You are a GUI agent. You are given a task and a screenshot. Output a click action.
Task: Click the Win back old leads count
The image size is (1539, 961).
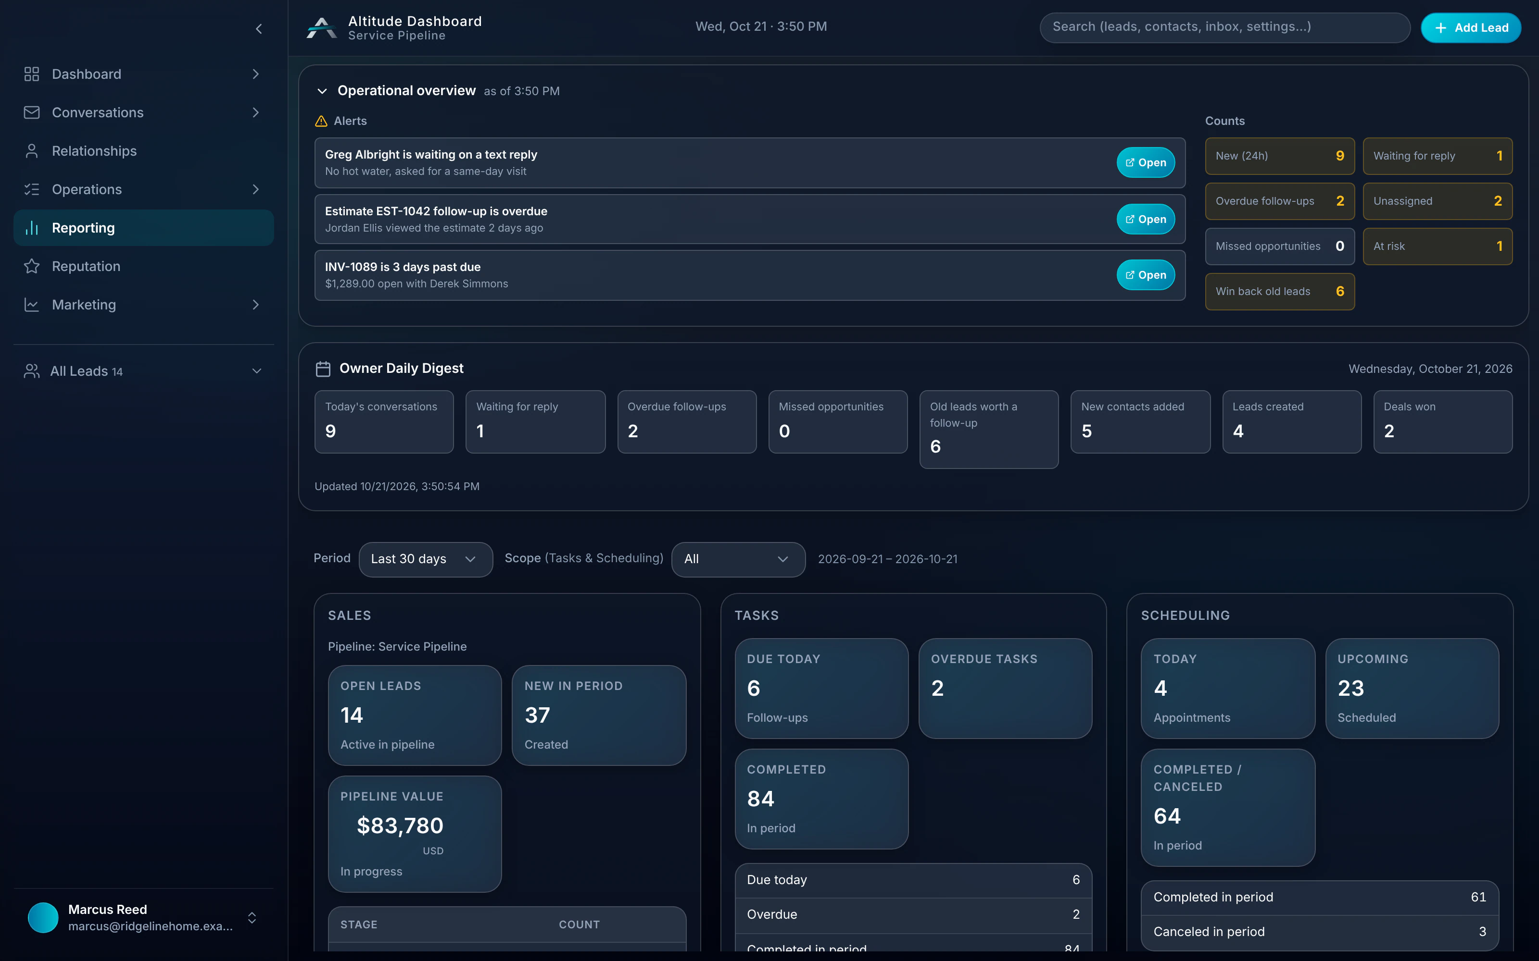pos(1279,292)
